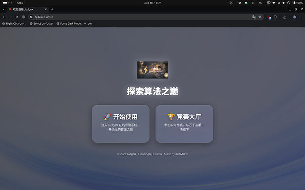Image resolution: width=305 pixels, height=190 pixels.
Task: Open the browser three-dot menu
Action: pos(301,17)
